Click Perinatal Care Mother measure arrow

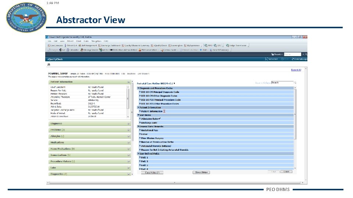(x=174, y=83)
